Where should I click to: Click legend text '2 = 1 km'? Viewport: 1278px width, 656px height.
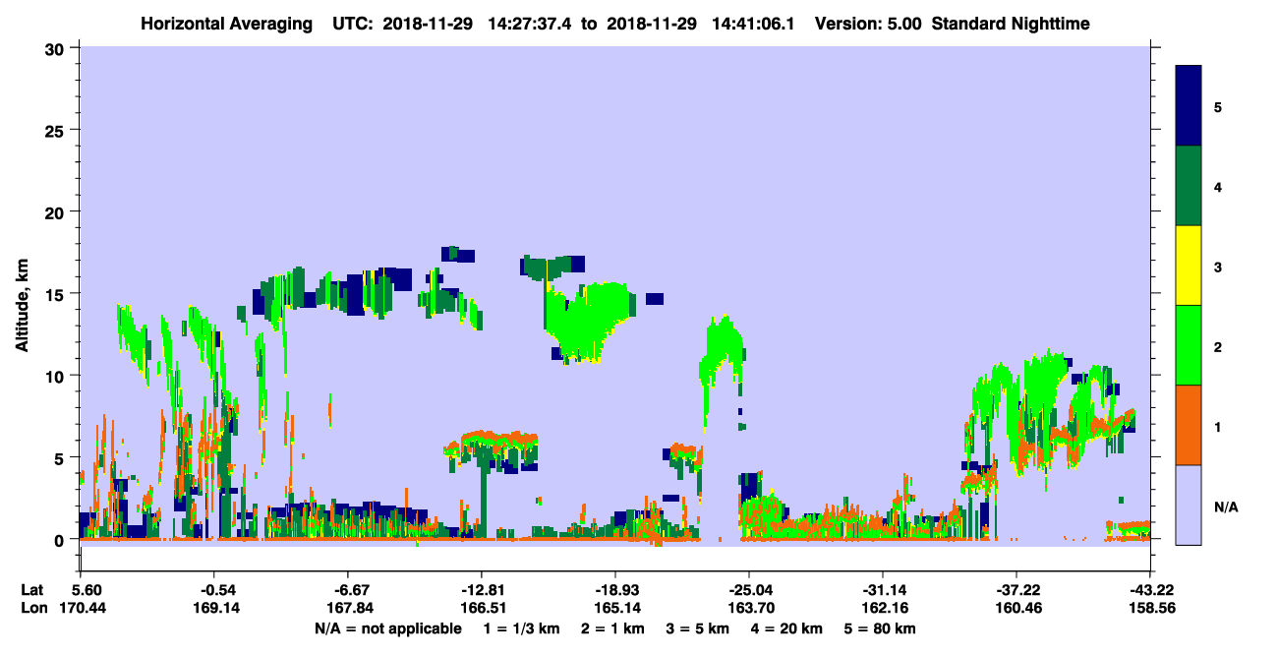pos(615,628)
